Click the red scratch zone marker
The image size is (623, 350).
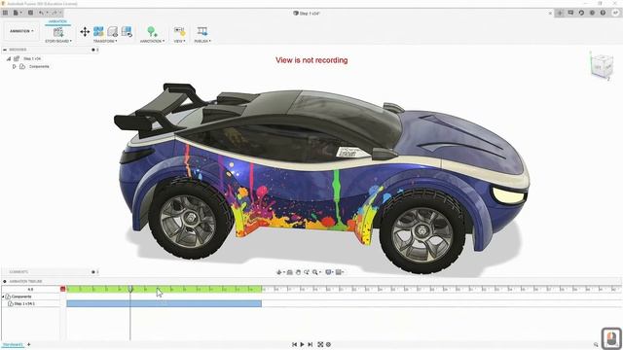tap(62, 290)
